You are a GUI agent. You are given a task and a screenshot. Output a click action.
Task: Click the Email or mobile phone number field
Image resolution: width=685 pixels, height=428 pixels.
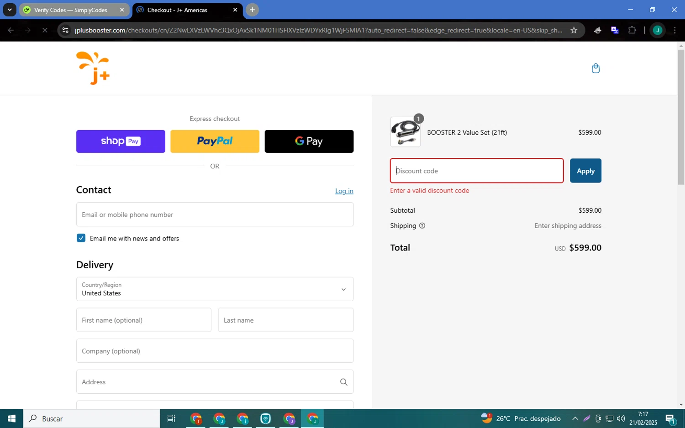[215, 214]
